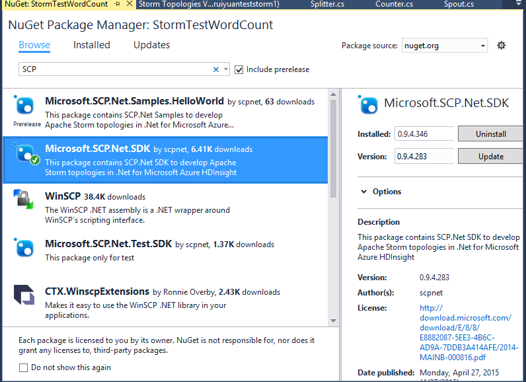Screen dimensions: 526x382
Task: Click the Microsoft.SCP.Net.Test.SDK package icon
Action: point(24,247)
